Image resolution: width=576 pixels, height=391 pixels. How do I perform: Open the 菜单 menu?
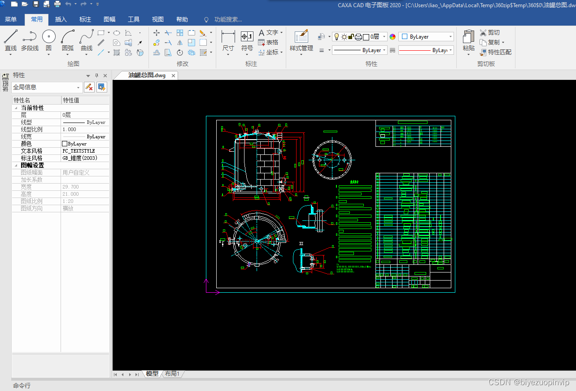[x=11, y=19]
